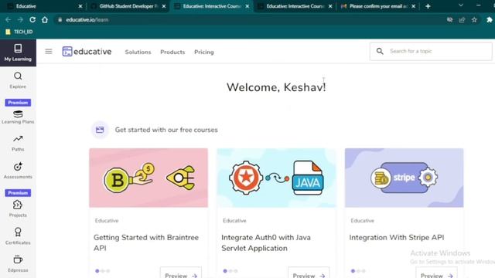Click Integration With Stripe API title
Image resolution: width=495 pixels, height=278 pixels.
397,237
